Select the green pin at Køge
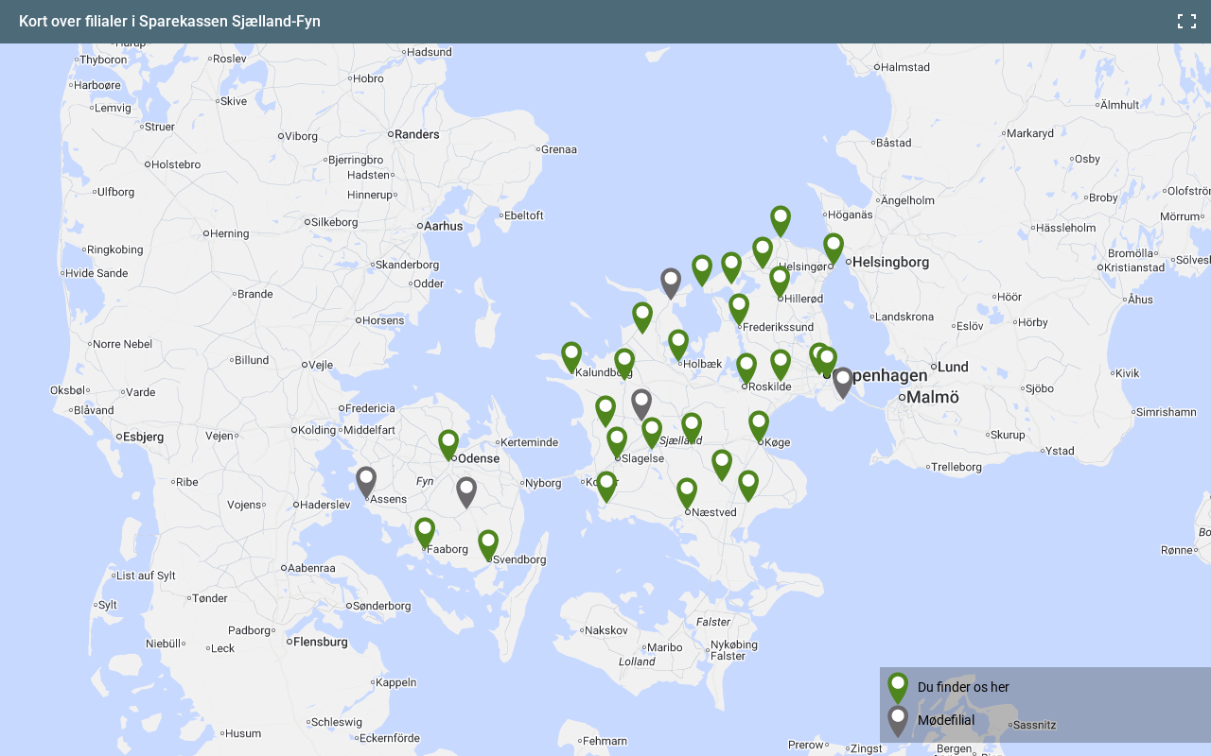This screenshot has width=1211, height=756. (x=759, y=424)
